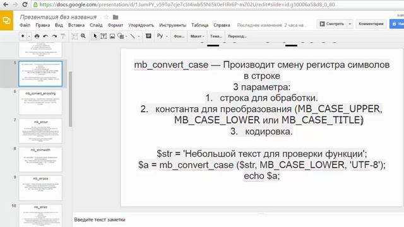Expand the Смотреть dropdown arrow
The height and width of the screenshot is (227, 404).
[x=350, y=24]
